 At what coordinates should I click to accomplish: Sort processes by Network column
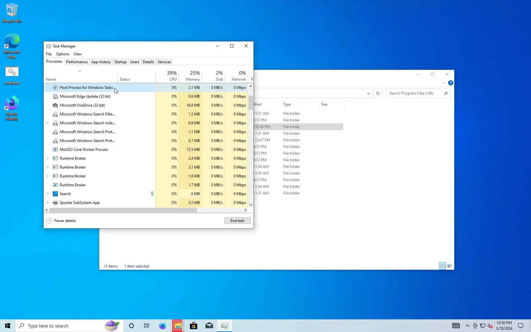tap(236, 76)
